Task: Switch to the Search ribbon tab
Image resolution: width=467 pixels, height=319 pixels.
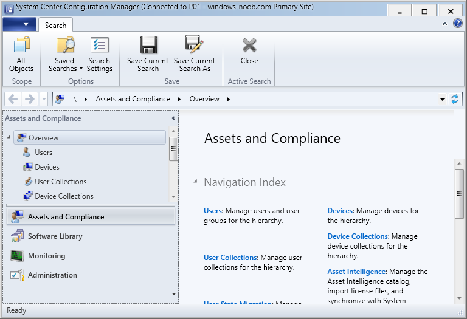Action: click(x=56, y=26)
